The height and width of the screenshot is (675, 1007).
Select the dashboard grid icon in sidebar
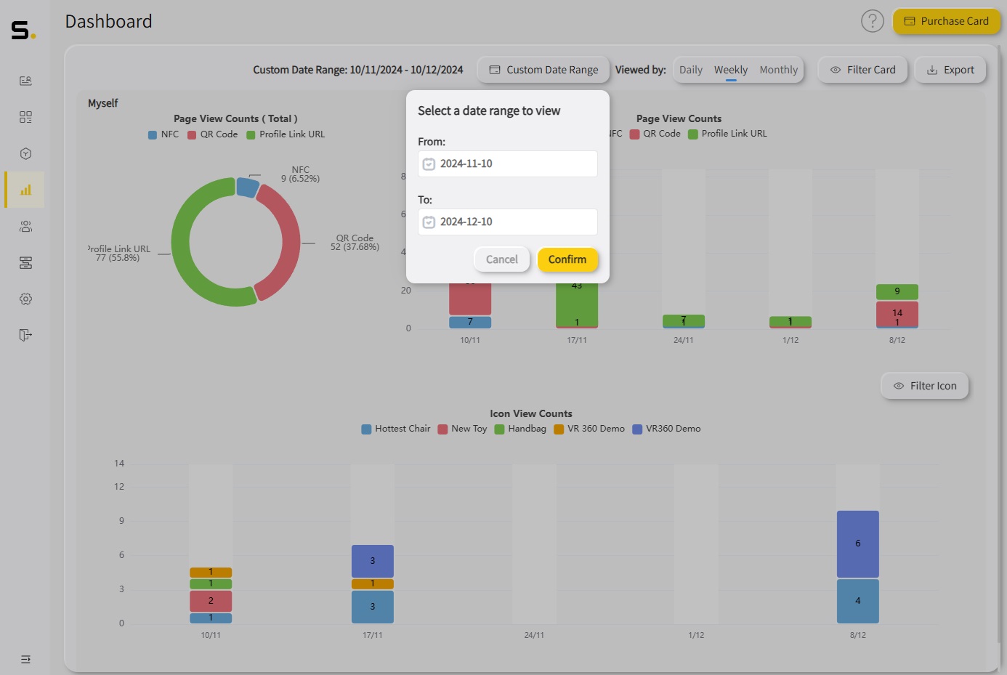[25, 117]
